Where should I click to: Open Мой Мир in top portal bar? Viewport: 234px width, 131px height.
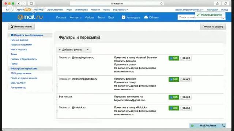[x=39, y=10]
